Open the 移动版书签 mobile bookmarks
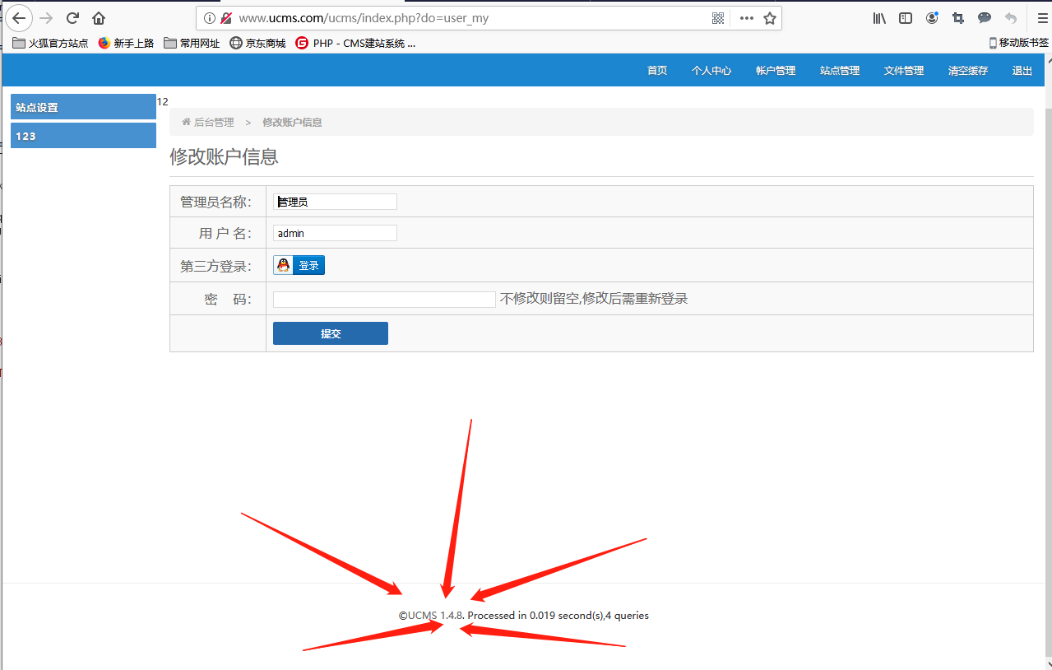The height and width of the screenshot is (670, 1052). (1018, 43)
